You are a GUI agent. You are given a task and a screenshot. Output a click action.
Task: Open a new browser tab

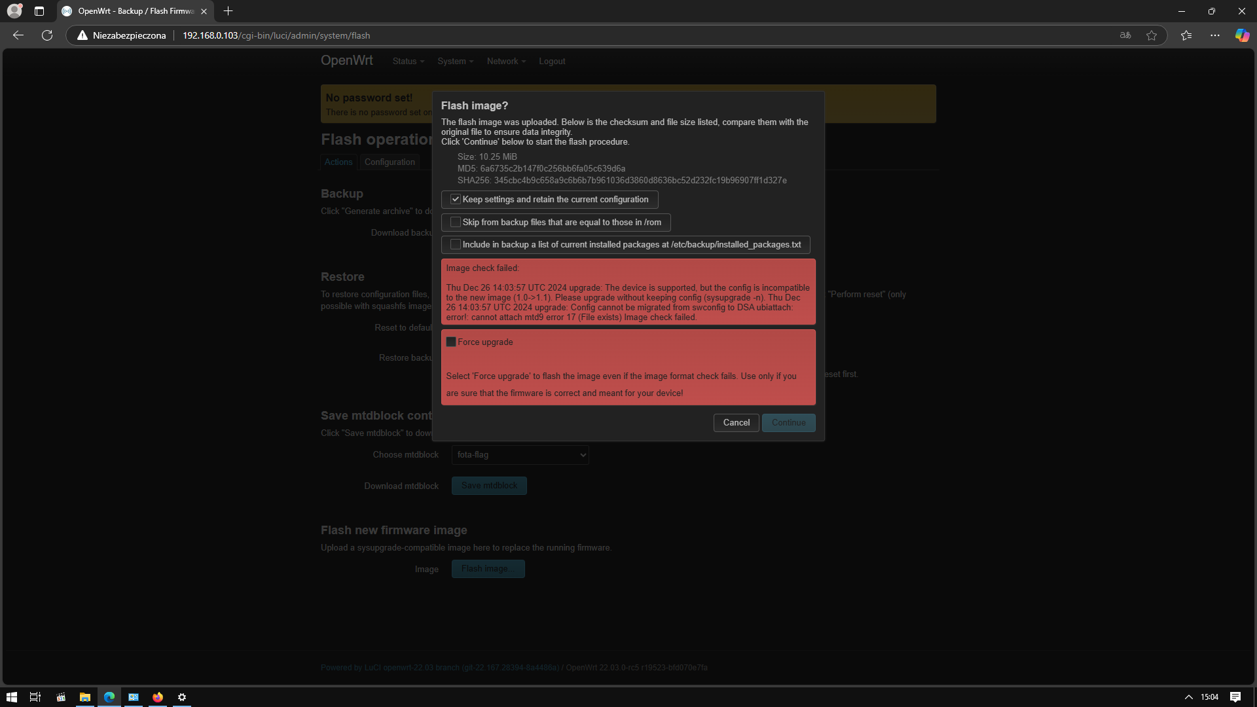[228, 11]
